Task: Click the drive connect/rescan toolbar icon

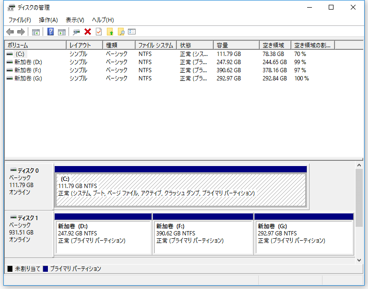Action: [76, 32]
